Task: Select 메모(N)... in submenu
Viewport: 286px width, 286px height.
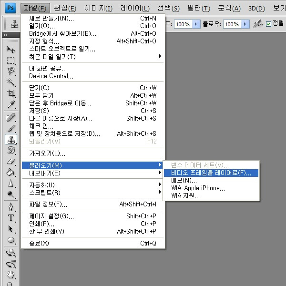Action: click(x=211, y=180)
